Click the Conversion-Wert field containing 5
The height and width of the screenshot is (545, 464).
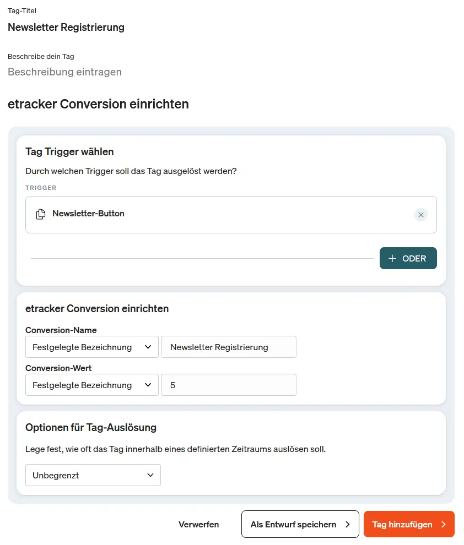point(228,385)
